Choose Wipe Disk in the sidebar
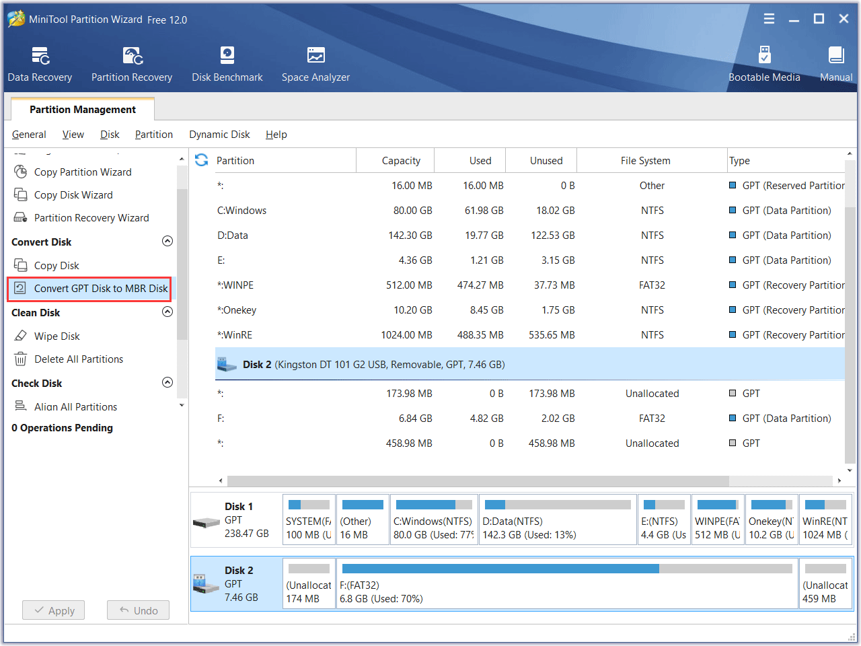 click(57, 336)
